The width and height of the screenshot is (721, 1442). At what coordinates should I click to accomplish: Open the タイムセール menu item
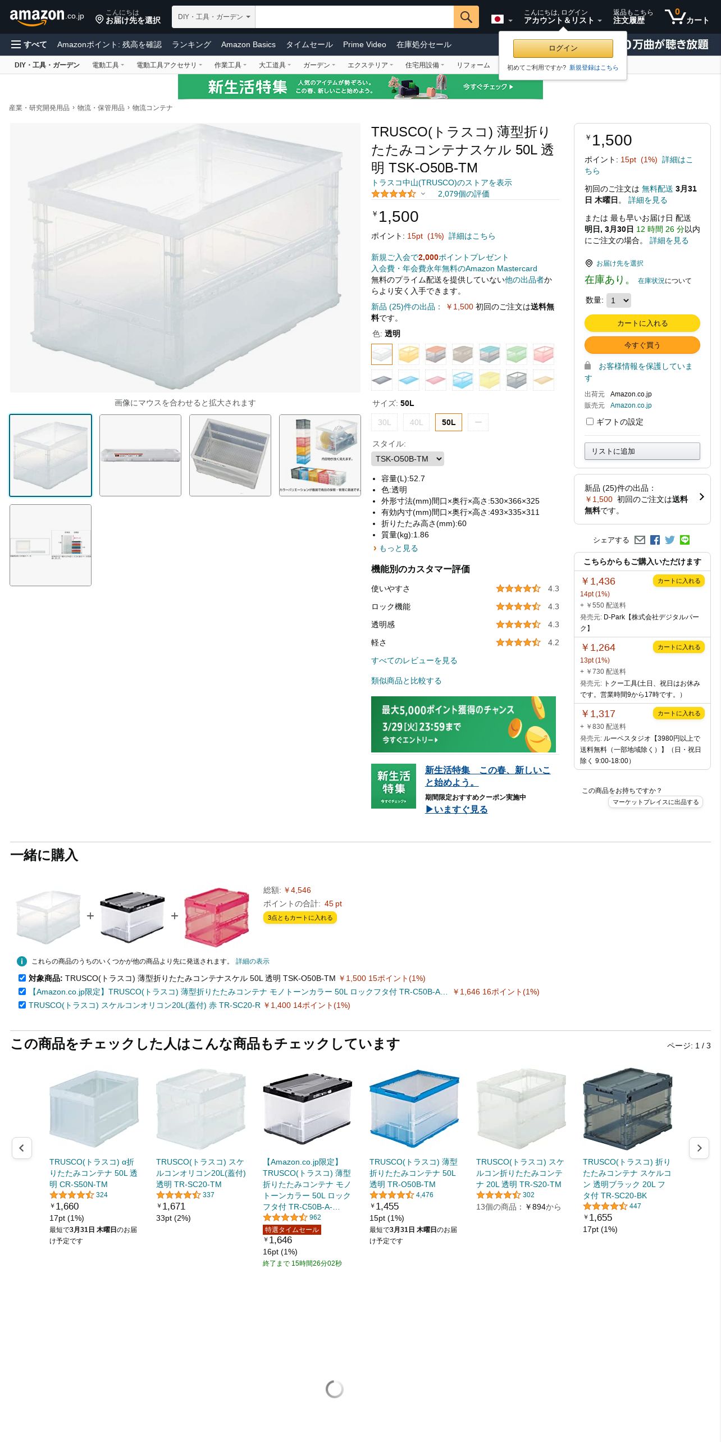coord(309,44)
